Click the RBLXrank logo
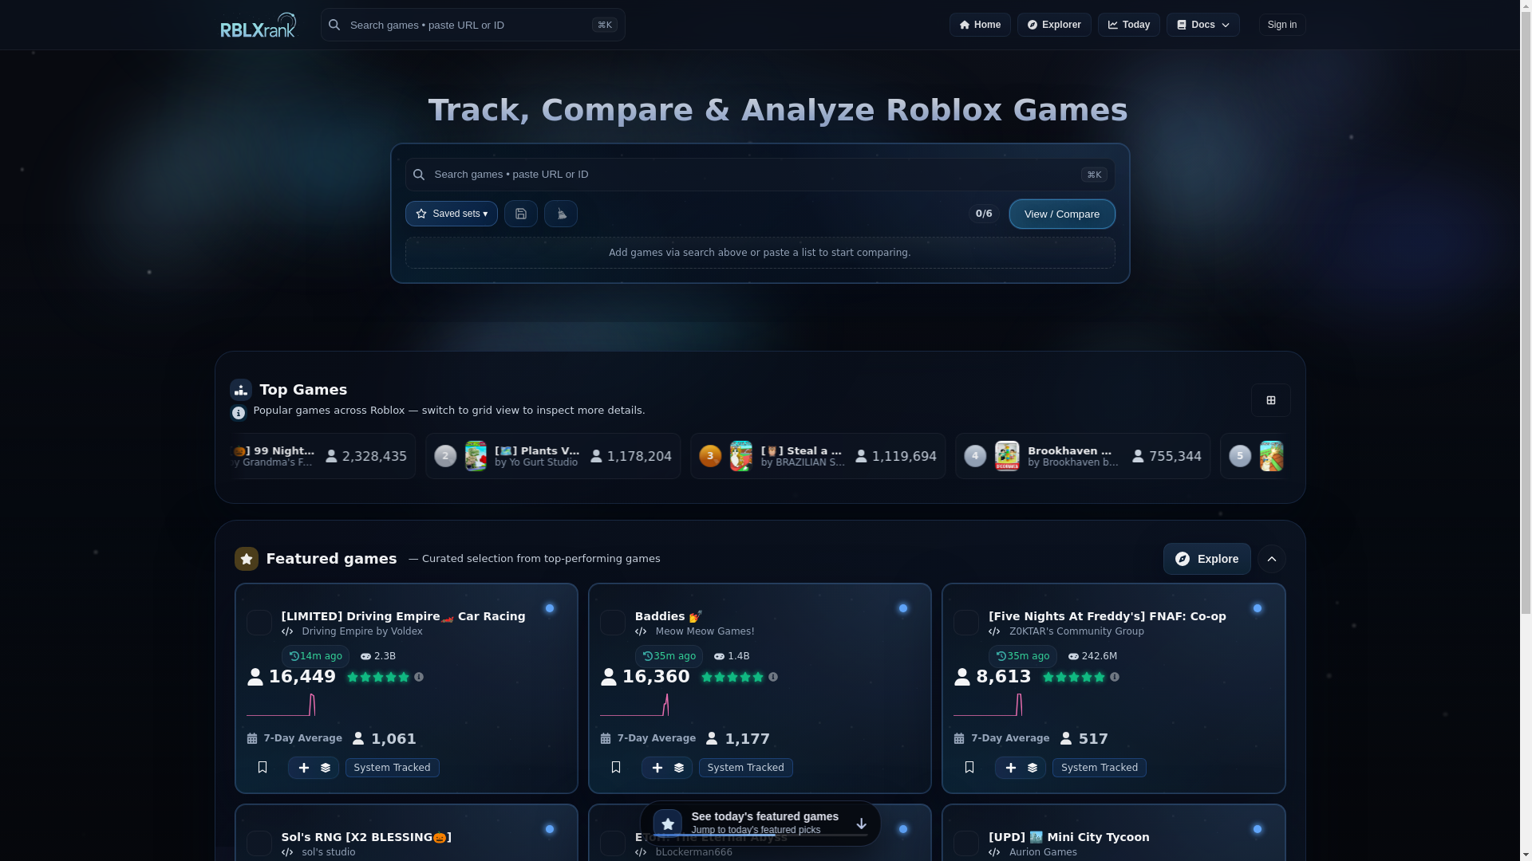Image resolution: width=1532 pixels, height=861 pixels. tap(258, 25)
